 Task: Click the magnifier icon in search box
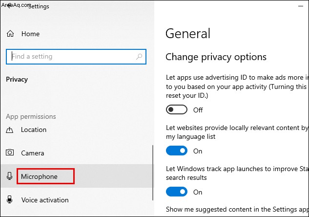(139, 57)
